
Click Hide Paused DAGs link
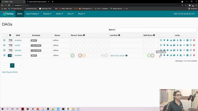(x=10, y=72)
